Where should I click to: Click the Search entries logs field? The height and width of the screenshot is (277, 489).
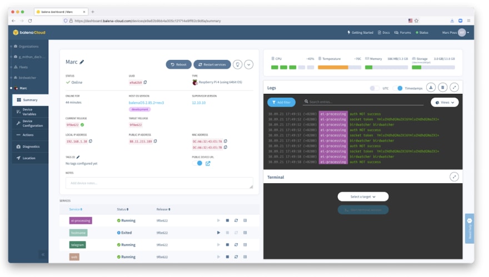[363, 102]
